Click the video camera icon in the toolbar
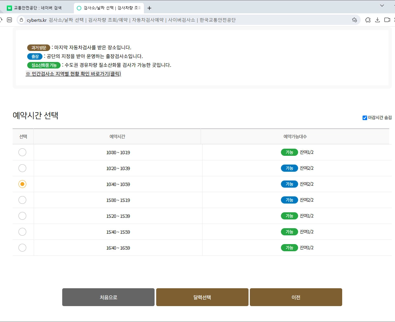Image resolution: width=395 pixels, height=322 pixels. point(387,20)
